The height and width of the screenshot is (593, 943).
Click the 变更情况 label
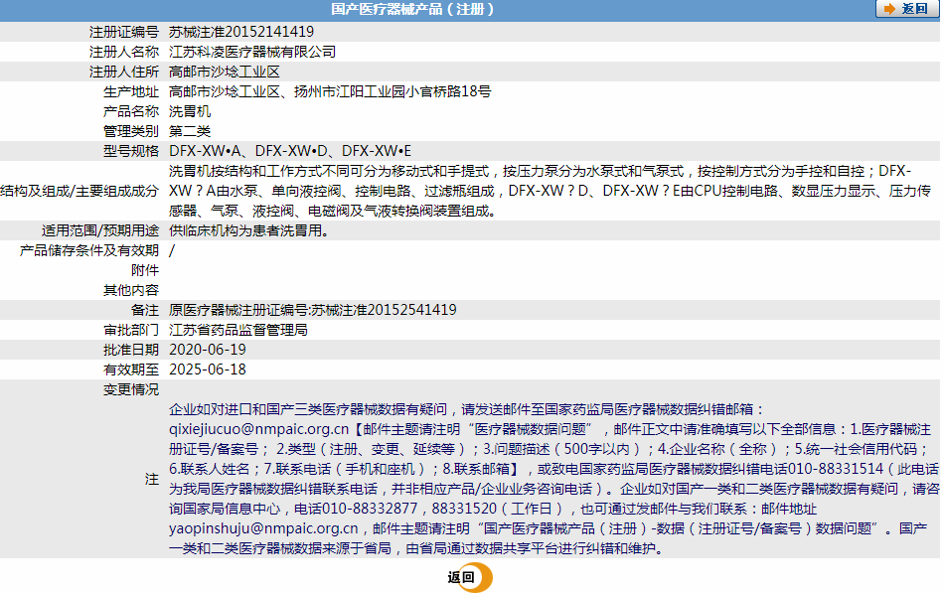point(131,389)
